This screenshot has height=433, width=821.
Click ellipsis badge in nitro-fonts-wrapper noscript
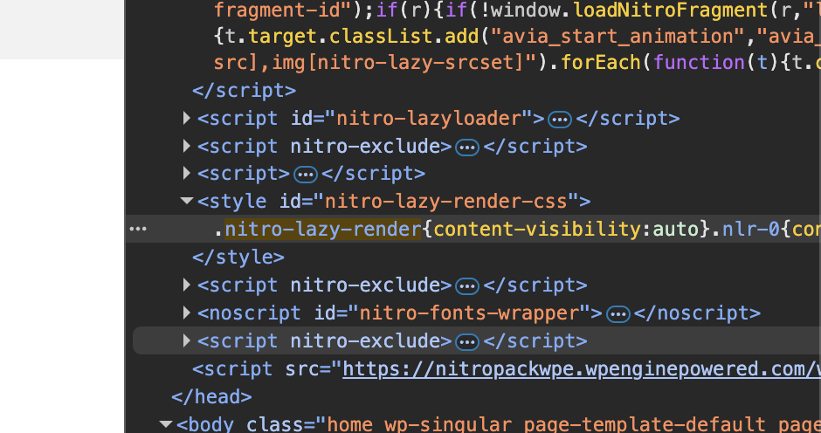(617, 314)
